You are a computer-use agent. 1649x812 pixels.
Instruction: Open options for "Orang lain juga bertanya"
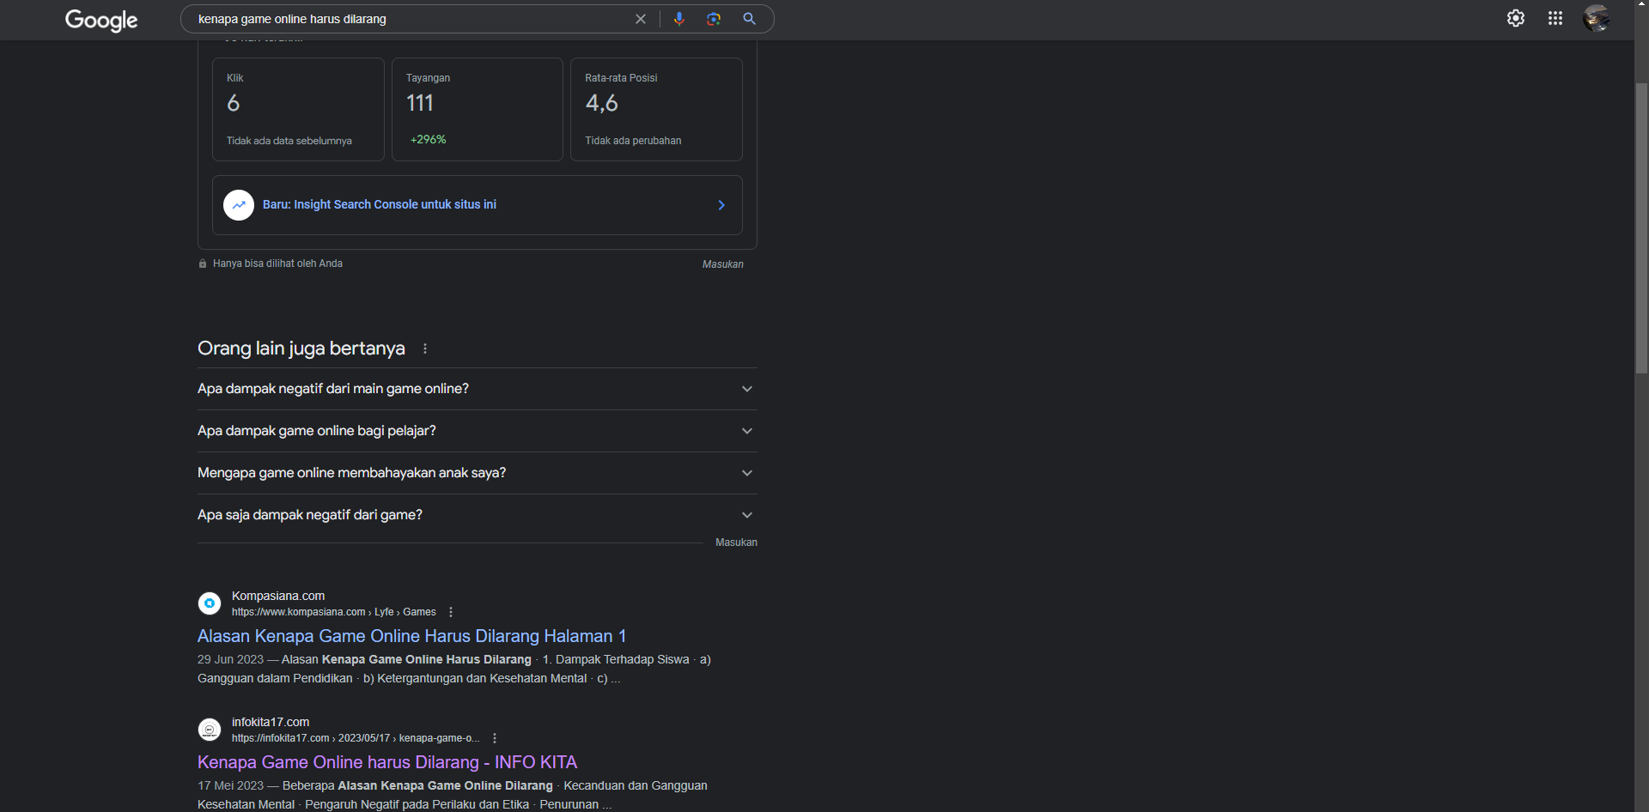tap(424, 348)
